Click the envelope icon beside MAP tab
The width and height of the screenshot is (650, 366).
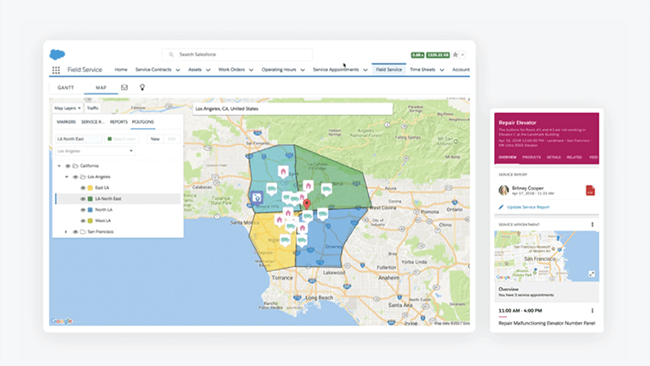point(124,87)
